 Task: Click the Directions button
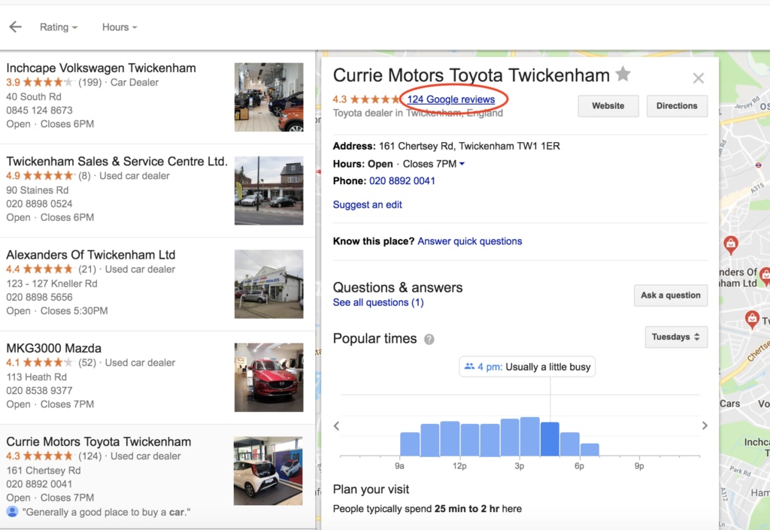coord(677,106)
